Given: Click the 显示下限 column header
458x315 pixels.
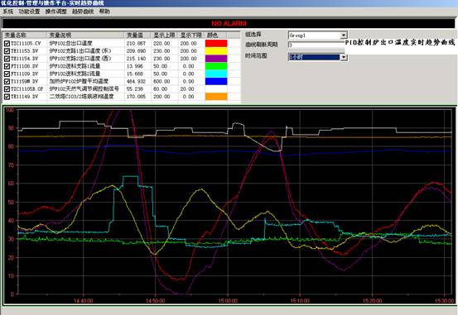Looking at the screenshot, I should coord(191,36).
